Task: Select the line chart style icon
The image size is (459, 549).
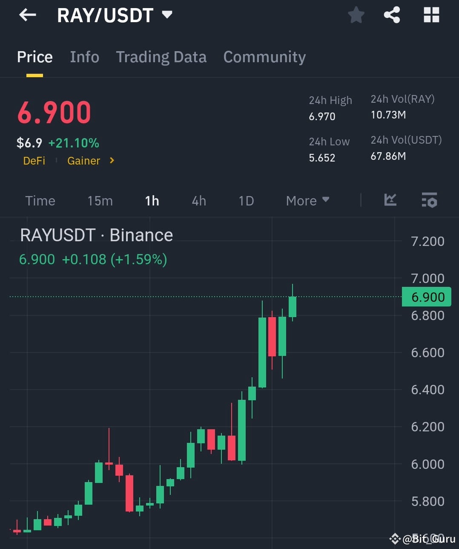Action: coord(390,200)
